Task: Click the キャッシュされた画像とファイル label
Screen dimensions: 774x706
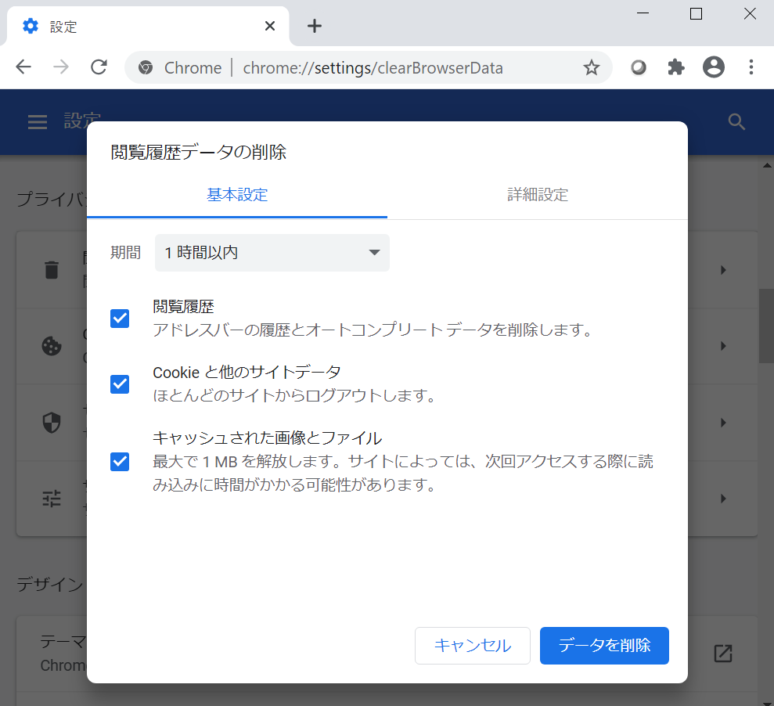Action: pyautogui.click(x=267, y=438)
